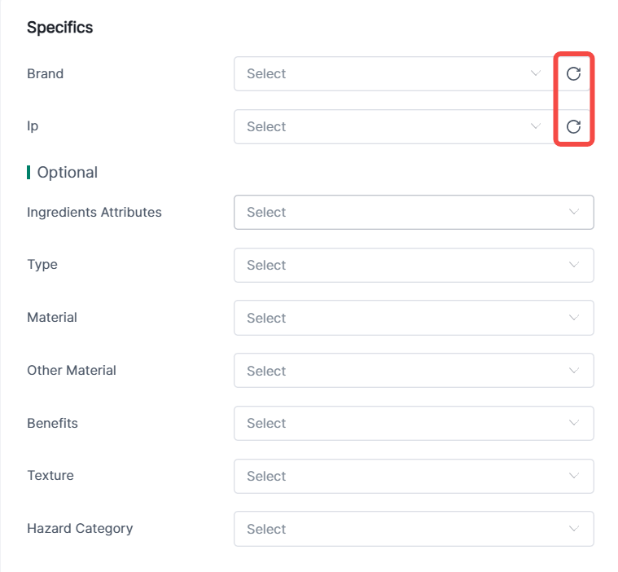Screen dimensions: 618x572
Task: Click the Hazard Category chevron arrow
Action: pos(574,529)
